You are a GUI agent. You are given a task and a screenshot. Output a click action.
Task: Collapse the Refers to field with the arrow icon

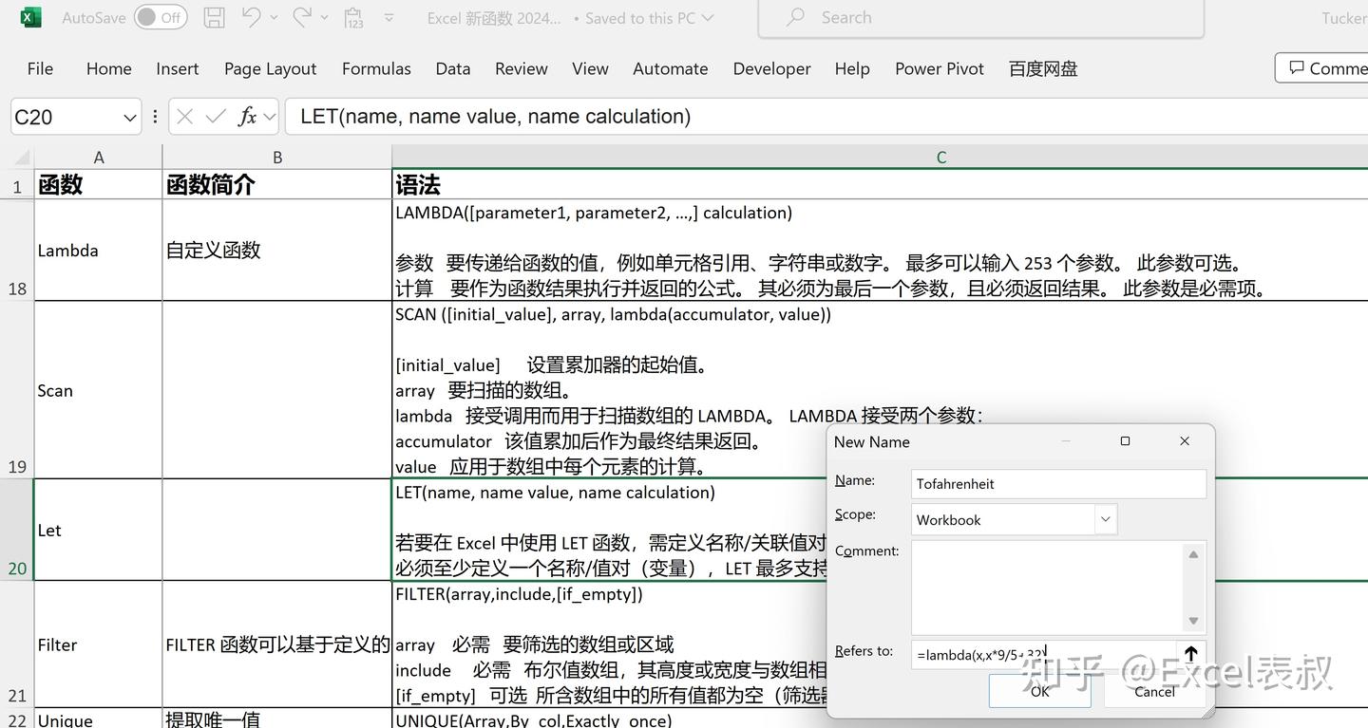(x=1190, y=653)
